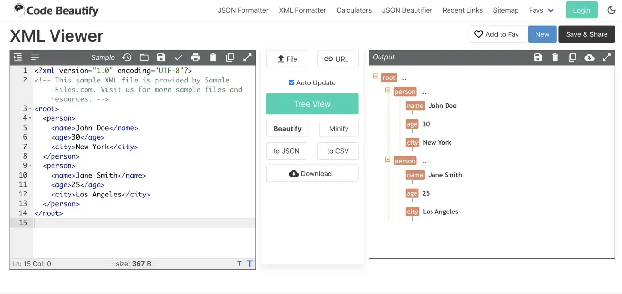Click the city tag next to Los Angeles
622x294 pixels.
pos(413,212)
